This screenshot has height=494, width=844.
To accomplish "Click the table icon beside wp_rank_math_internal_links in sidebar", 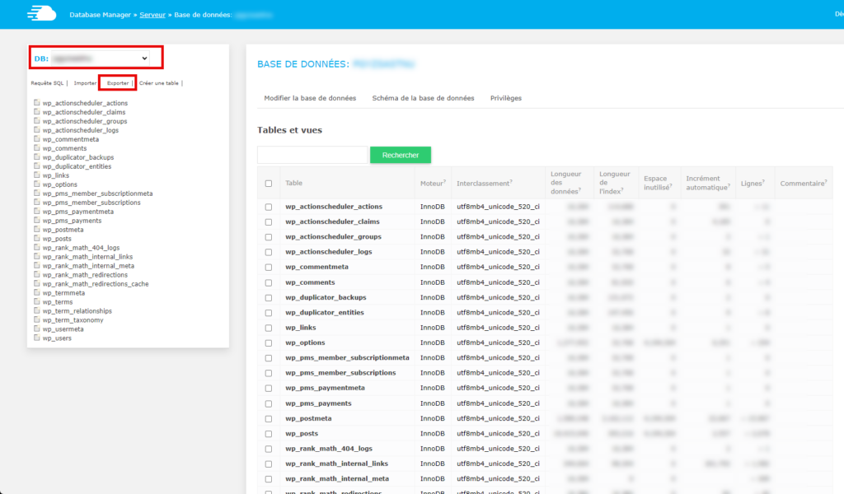I will point(36,256).
